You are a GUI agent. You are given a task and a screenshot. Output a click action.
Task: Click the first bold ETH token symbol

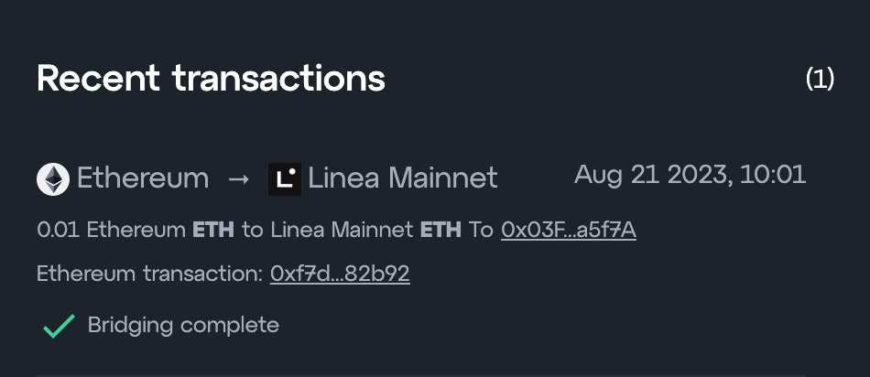[x=213, y=230]
